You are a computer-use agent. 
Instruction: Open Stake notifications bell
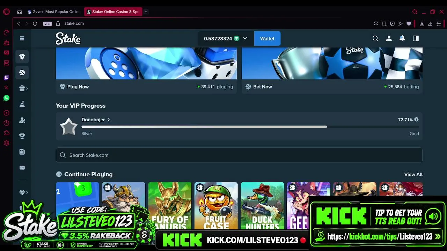pos(402,38)
